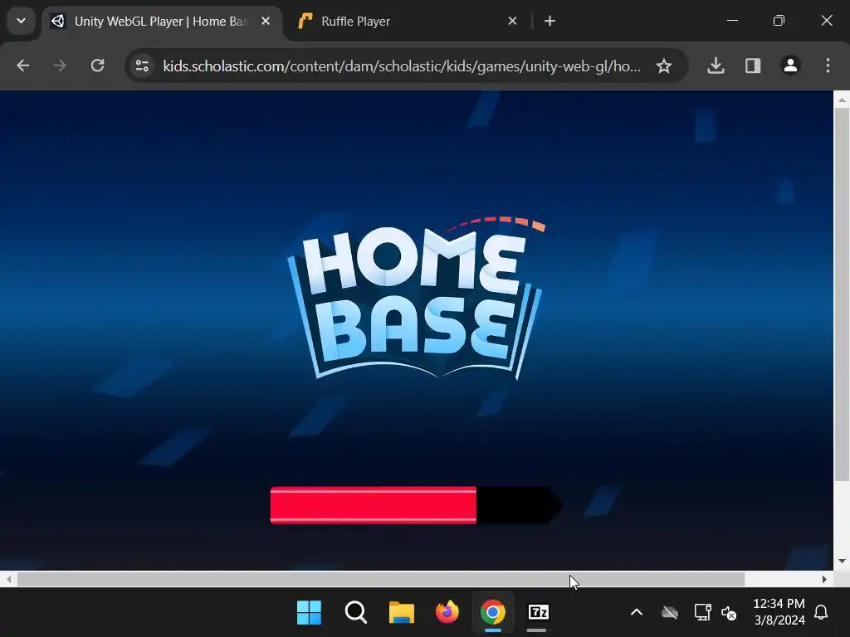Go back to the previous page

(x=22, y=66)
